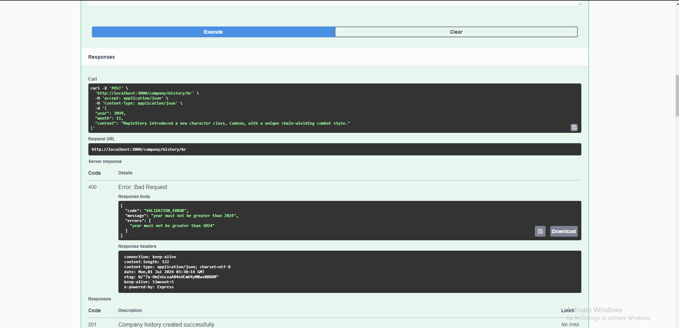Click the 'Server response' label
The height and width of the screenshot is (328, 679).
(105, 161)
